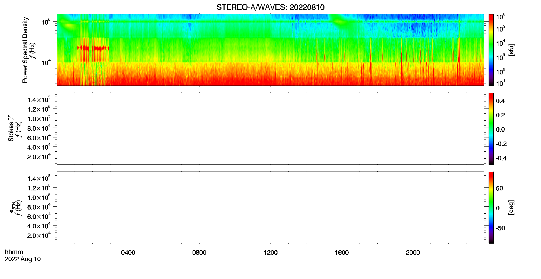Click the red burst near 20 kHz
Viewport: 541px width, 279px height.
93,48
